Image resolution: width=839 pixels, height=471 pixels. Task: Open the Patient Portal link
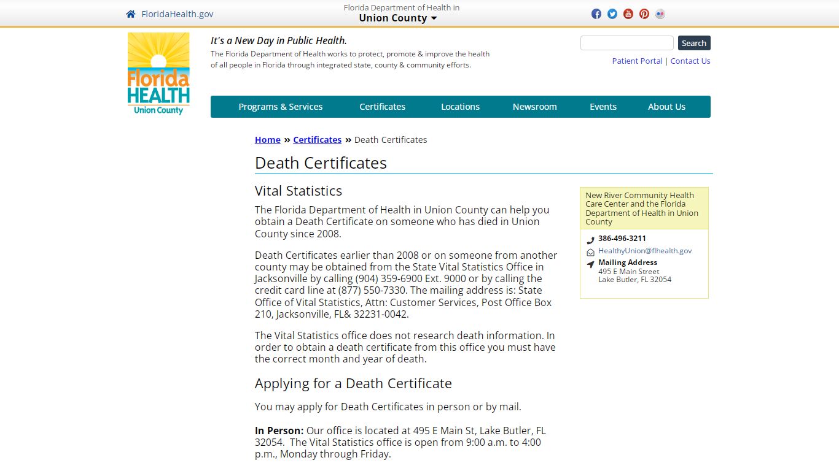coord(637,61)
